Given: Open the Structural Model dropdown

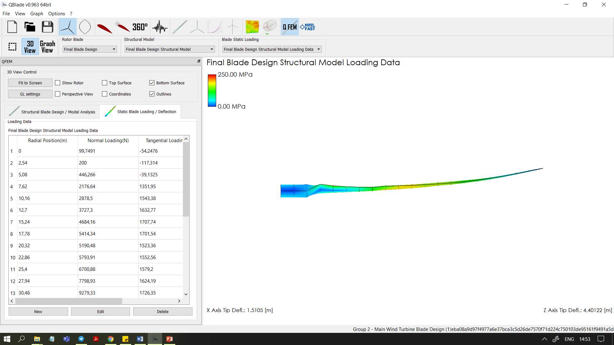Looking at the screenshot, I should point(169,49).
